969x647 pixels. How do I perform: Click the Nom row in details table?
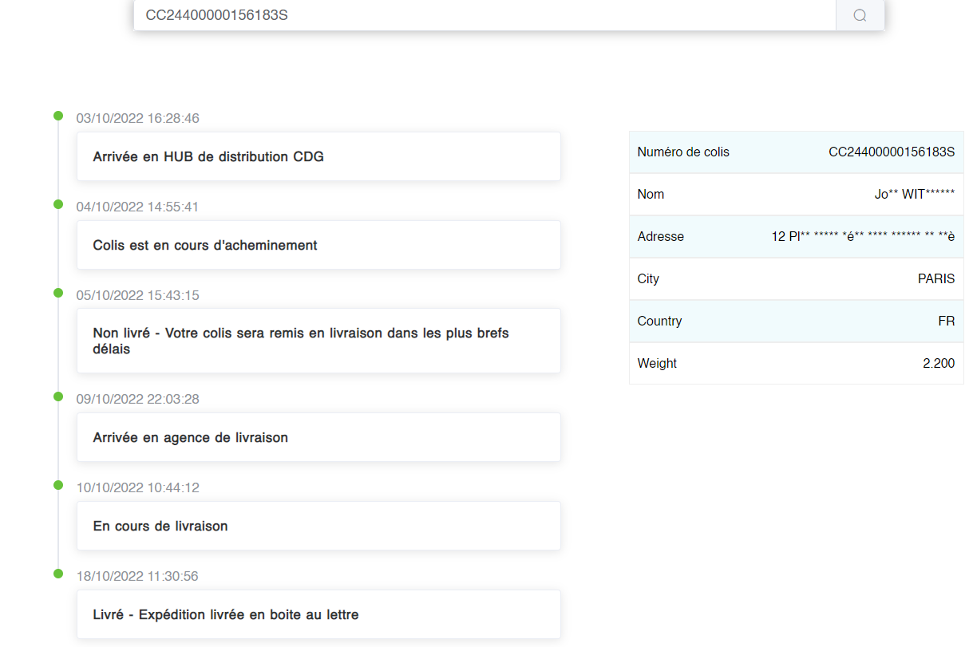pos(796,195)
